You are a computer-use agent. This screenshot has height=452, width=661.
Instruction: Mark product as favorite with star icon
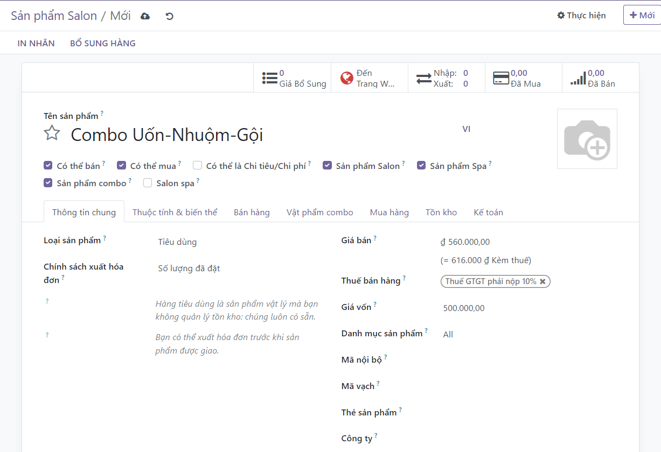click(52, 133)
